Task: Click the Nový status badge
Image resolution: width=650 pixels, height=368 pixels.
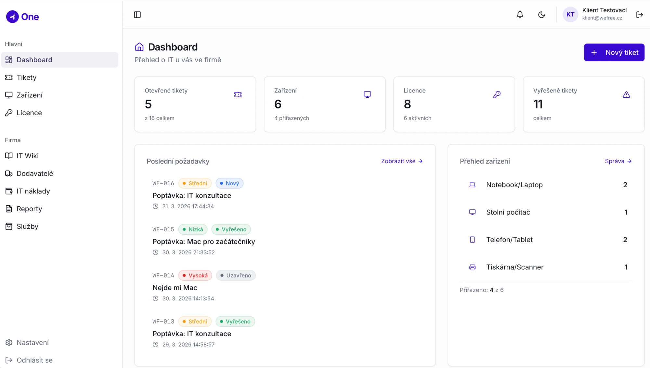Action: [229, 183]
